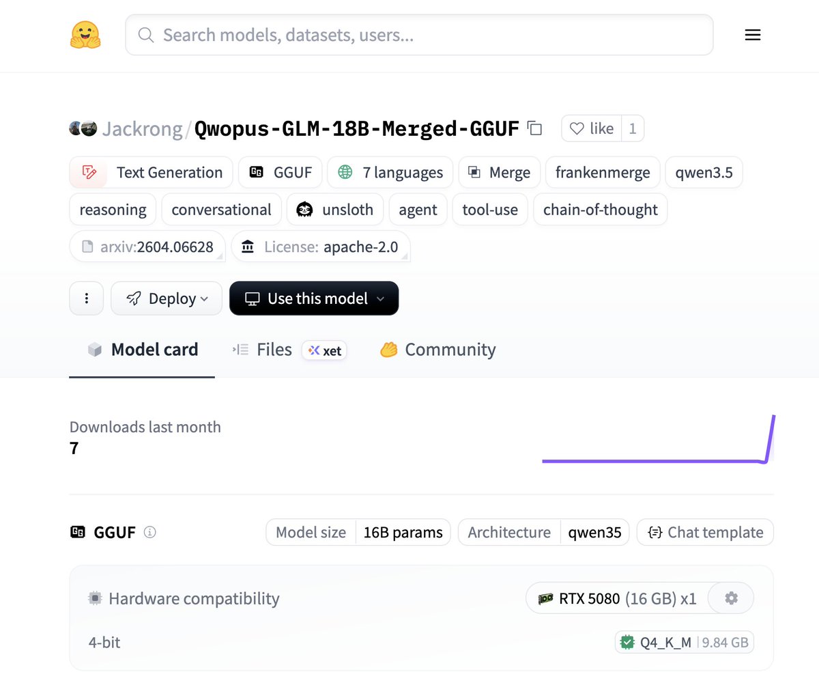819x685 pixels.
Task: Click the chain-of-thought tag
Action: pyautogui.click(x=601, y=209)
